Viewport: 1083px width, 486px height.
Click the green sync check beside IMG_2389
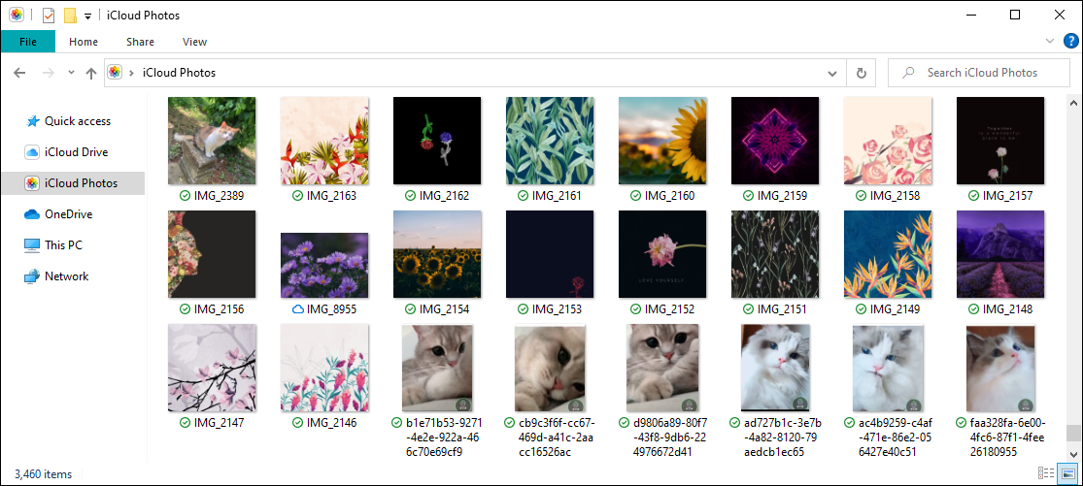pos(186,196)
